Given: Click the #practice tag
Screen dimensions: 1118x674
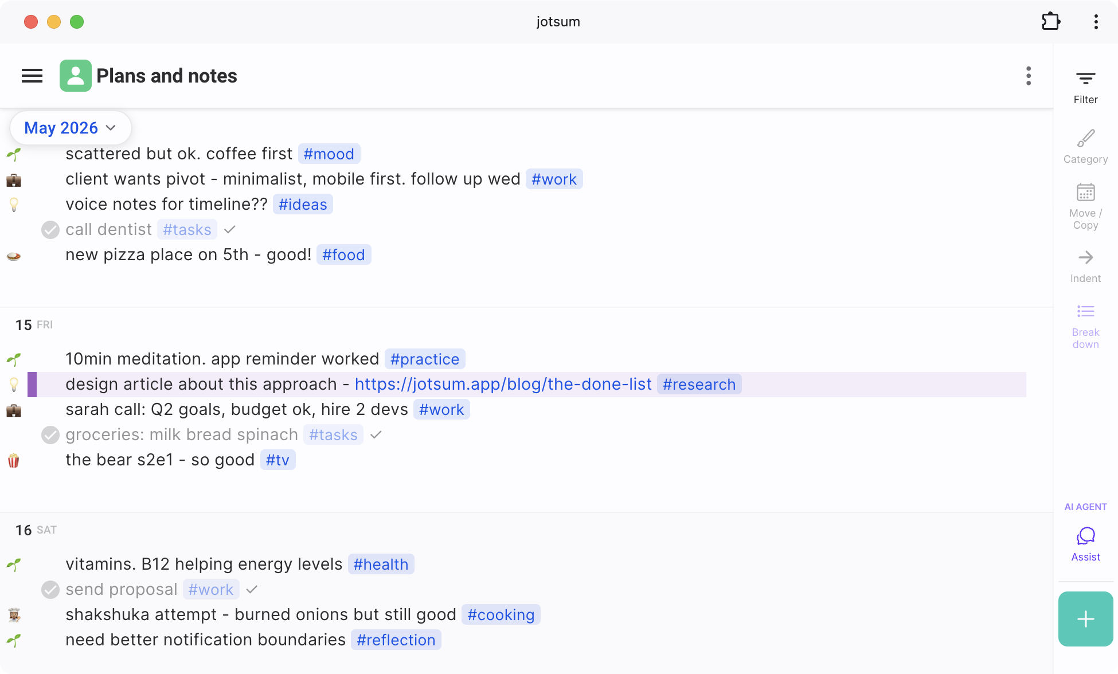Looking at the screenshot, I should coord(425,359).
